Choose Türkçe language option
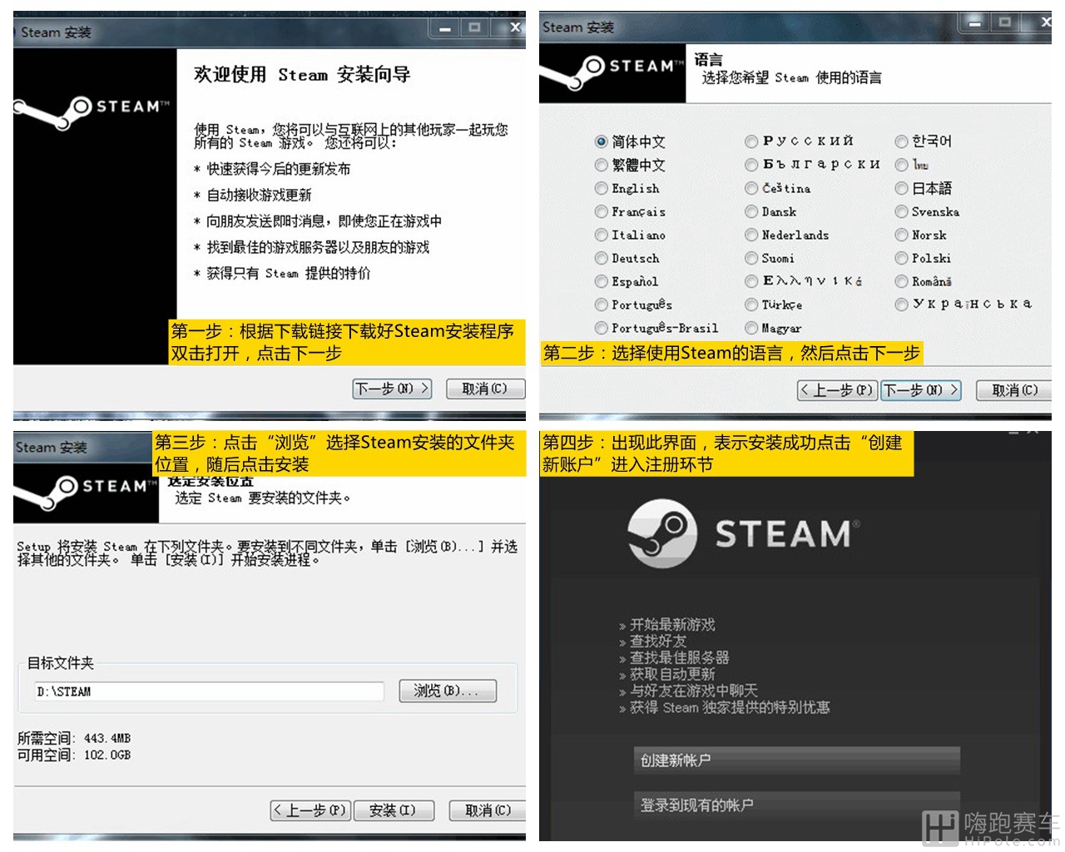Screen dimensions: 1065x852 [751, 305]
